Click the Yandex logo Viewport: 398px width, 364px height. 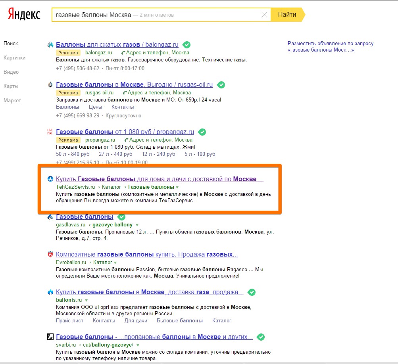(x=24, y=14)
